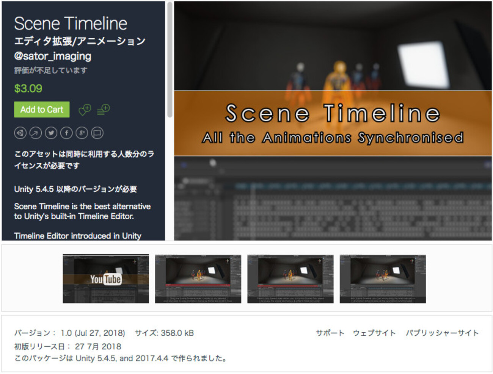The height and width of the screenshot is (374, 493).
Task: Add asset to a list with list-plus icon
Action: pos(103,110)
